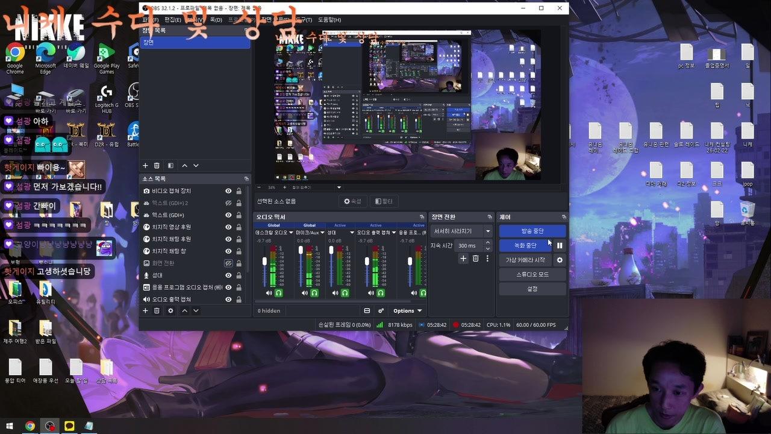The height and width of the screenshot is (434, 771).
Task: Open OBS 설정 settings button
Action: 532,289
